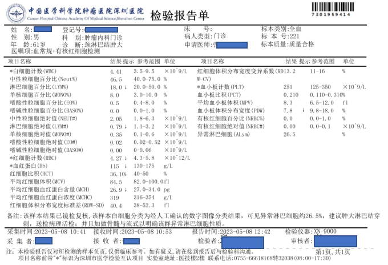Click receive time 2023-05-08 10:53
388x265 pixels.
click(x=145, y=232)
